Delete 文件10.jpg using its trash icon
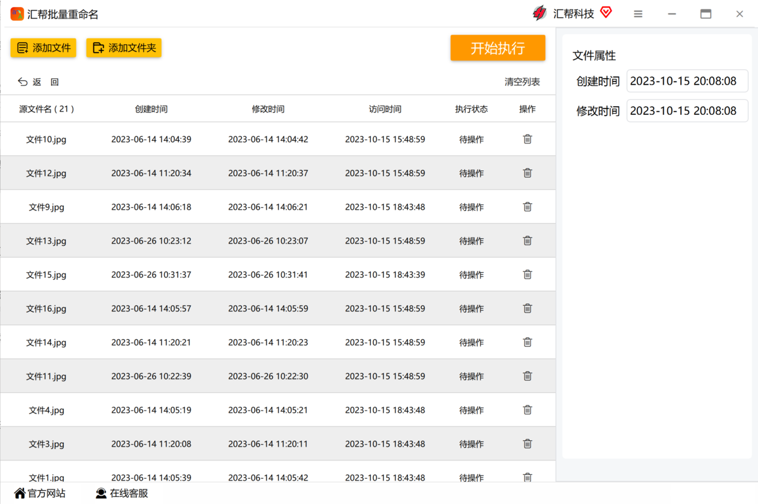 pyautogui.click(x=527, y=139)
